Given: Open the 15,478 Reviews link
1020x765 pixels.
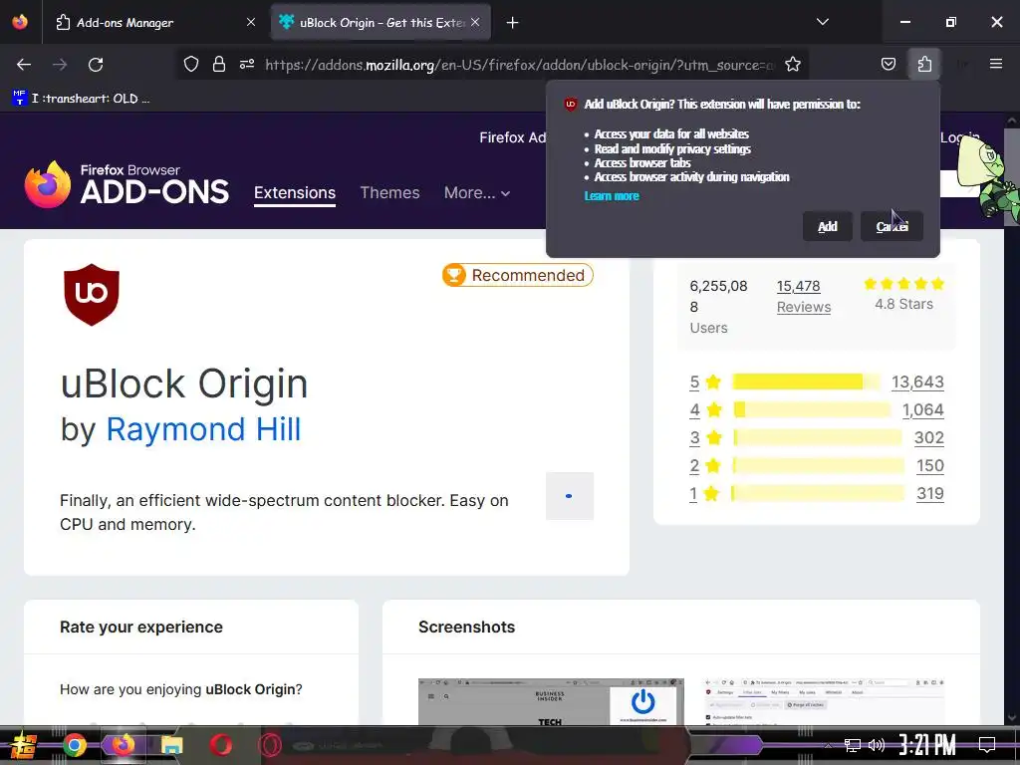Looking at the screenshot, I should coord(804,296).
